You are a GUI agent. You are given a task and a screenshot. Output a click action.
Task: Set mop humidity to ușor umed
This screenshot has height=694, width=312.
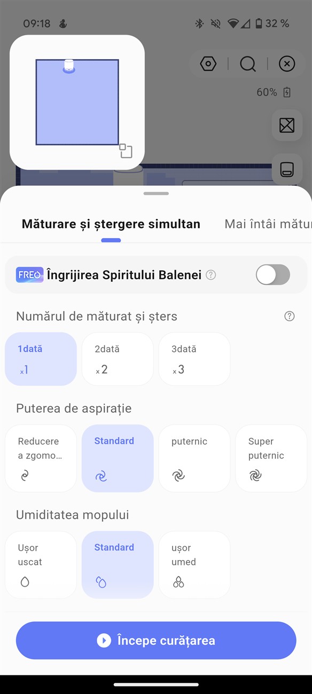[194, 565]
